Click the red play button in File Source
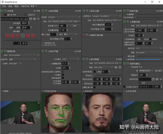The image size is (163, 134). pyautogui.click(x=18, y=36)
